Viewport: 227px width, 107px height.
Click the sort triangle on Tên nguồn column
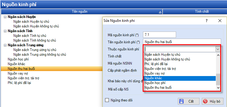160,12
